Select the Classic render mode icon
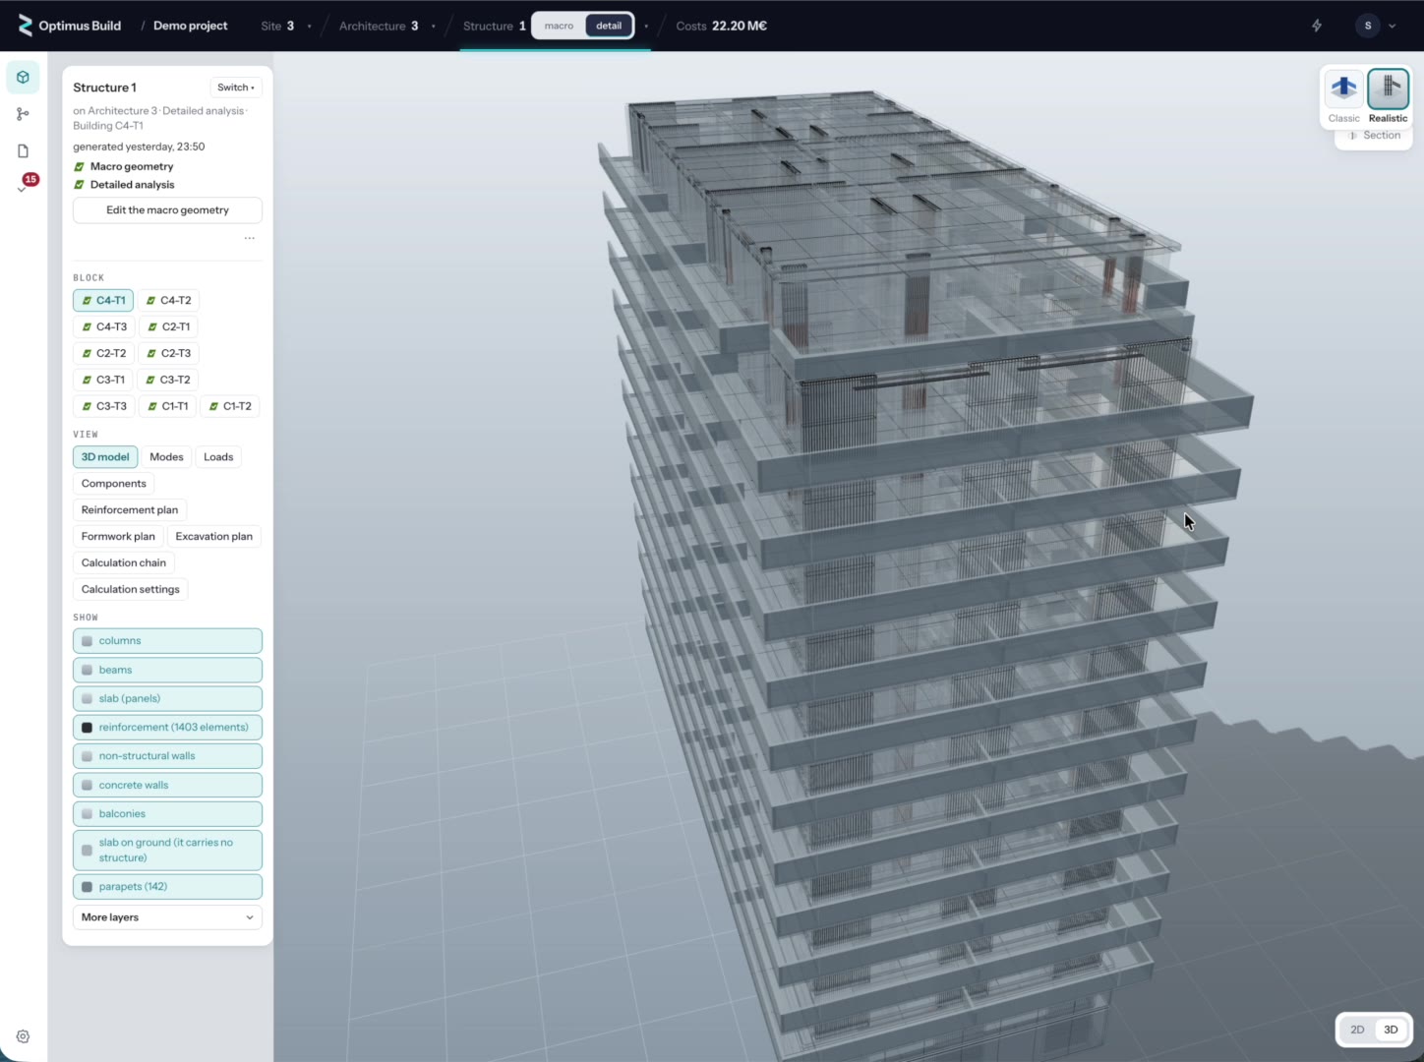 coord(1343,88)
